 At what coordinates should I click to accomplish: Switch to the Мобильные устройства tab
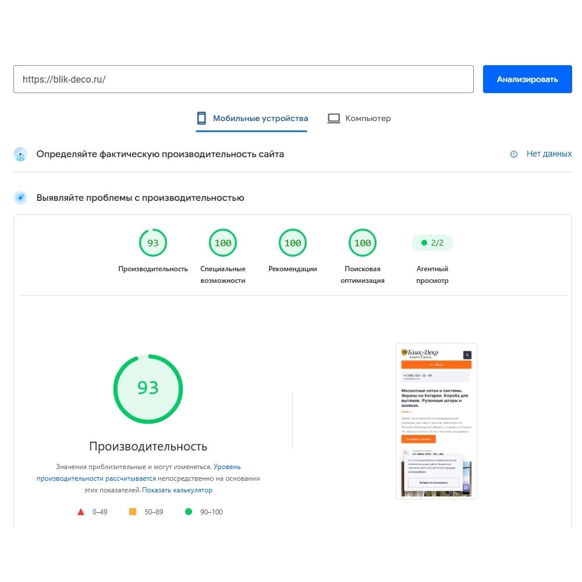(x=252, y=118)
